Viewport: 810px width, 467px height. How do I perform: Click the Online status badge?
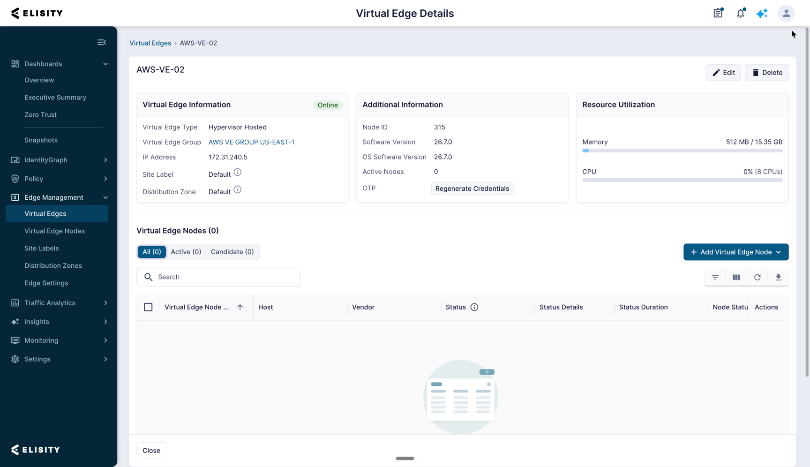click(328, 105)
